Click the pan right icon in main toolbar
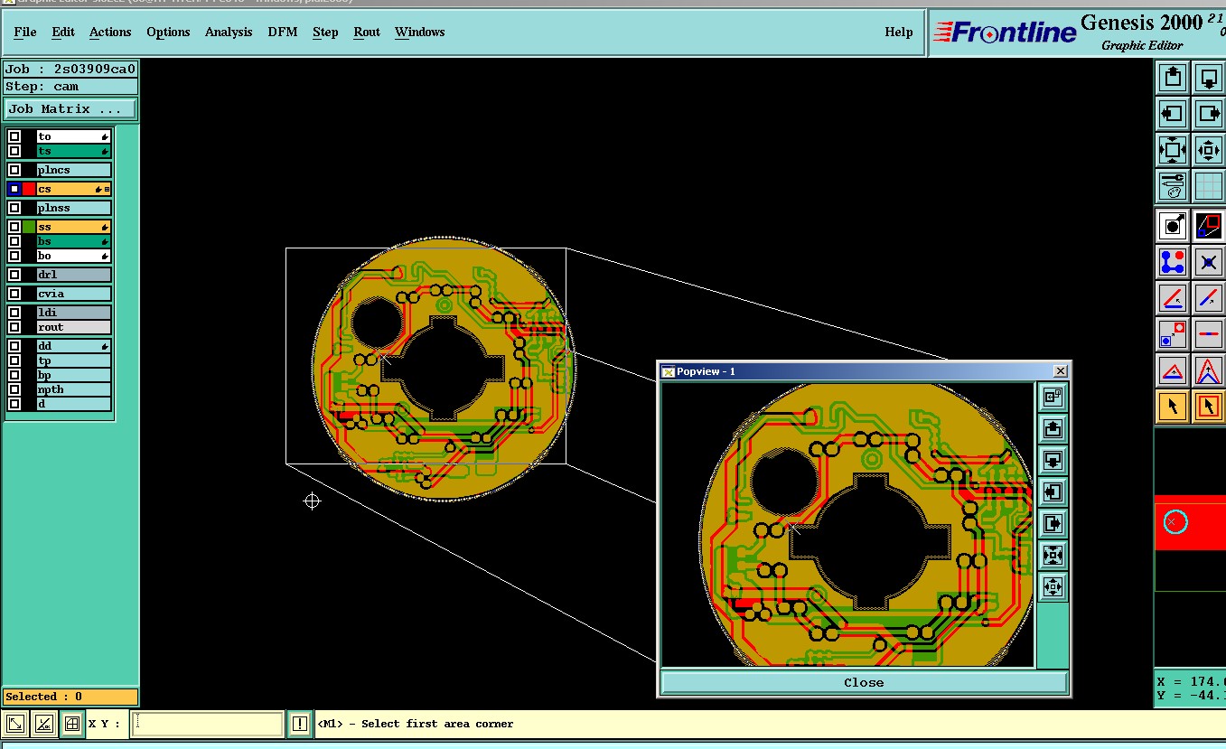 point(1209,114)
